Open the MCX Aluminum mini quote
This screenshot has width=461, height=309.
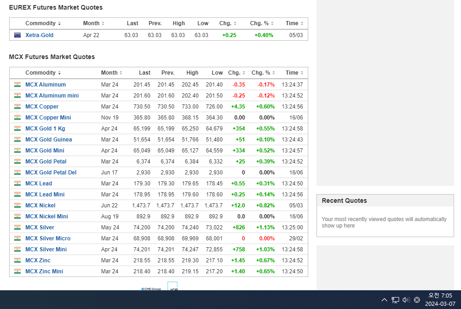[x=52, y=95]
